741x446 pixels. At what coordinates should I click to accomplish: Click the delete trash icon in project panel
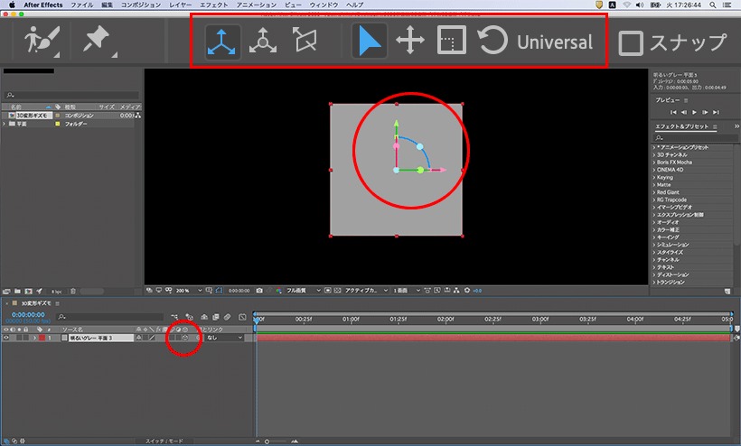pos(73,292)
